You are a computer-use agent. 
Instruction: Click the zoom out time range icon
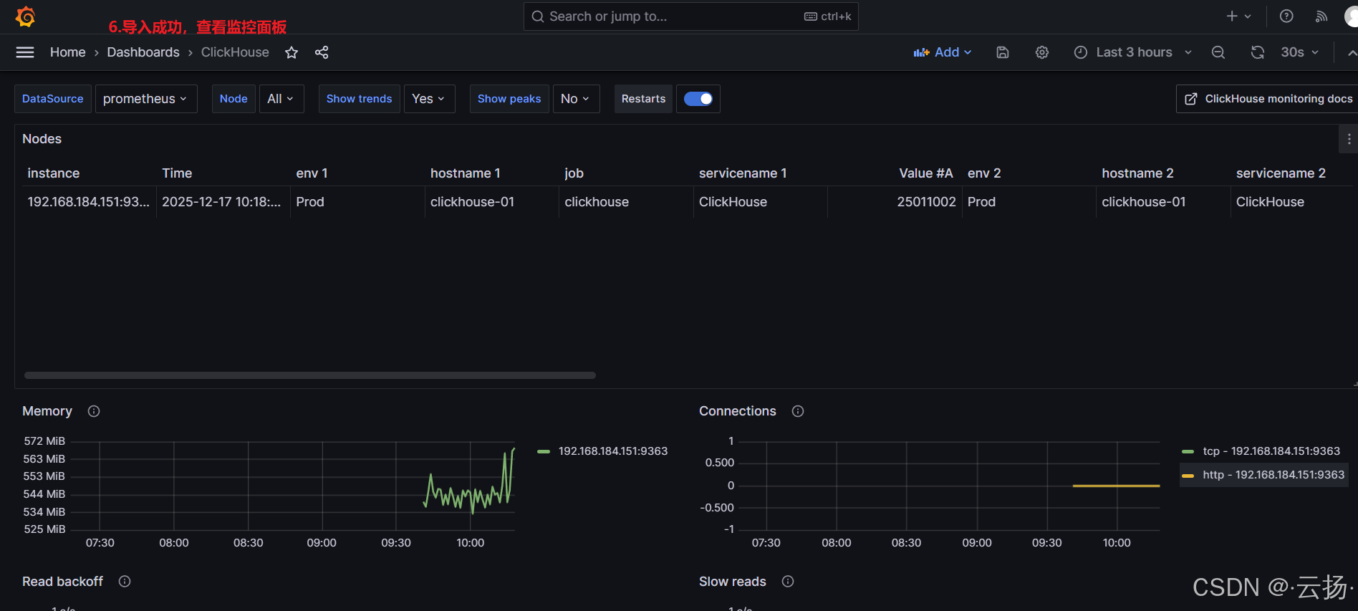click(x=1218, y=52)
